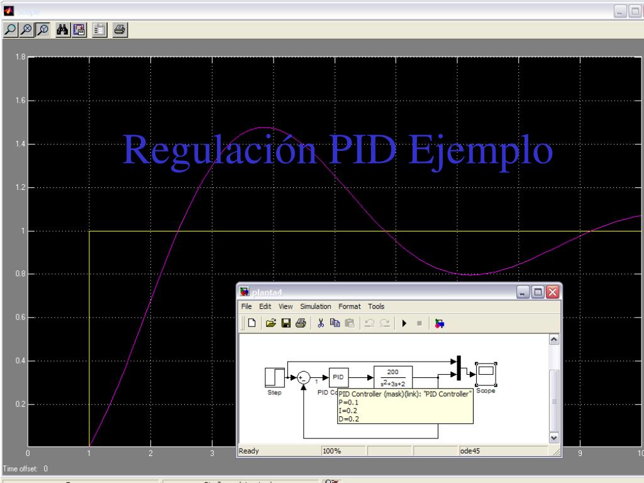
Task: Click Save current axes settings icon
Action: pos(79,30)
